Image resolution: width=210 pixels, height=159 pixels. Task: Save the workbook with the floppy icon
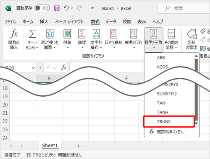(x=57, y=8)
